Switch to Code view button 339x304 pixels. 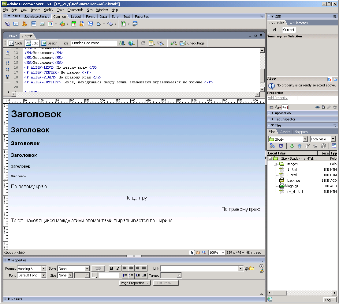(x=16, y=43)
